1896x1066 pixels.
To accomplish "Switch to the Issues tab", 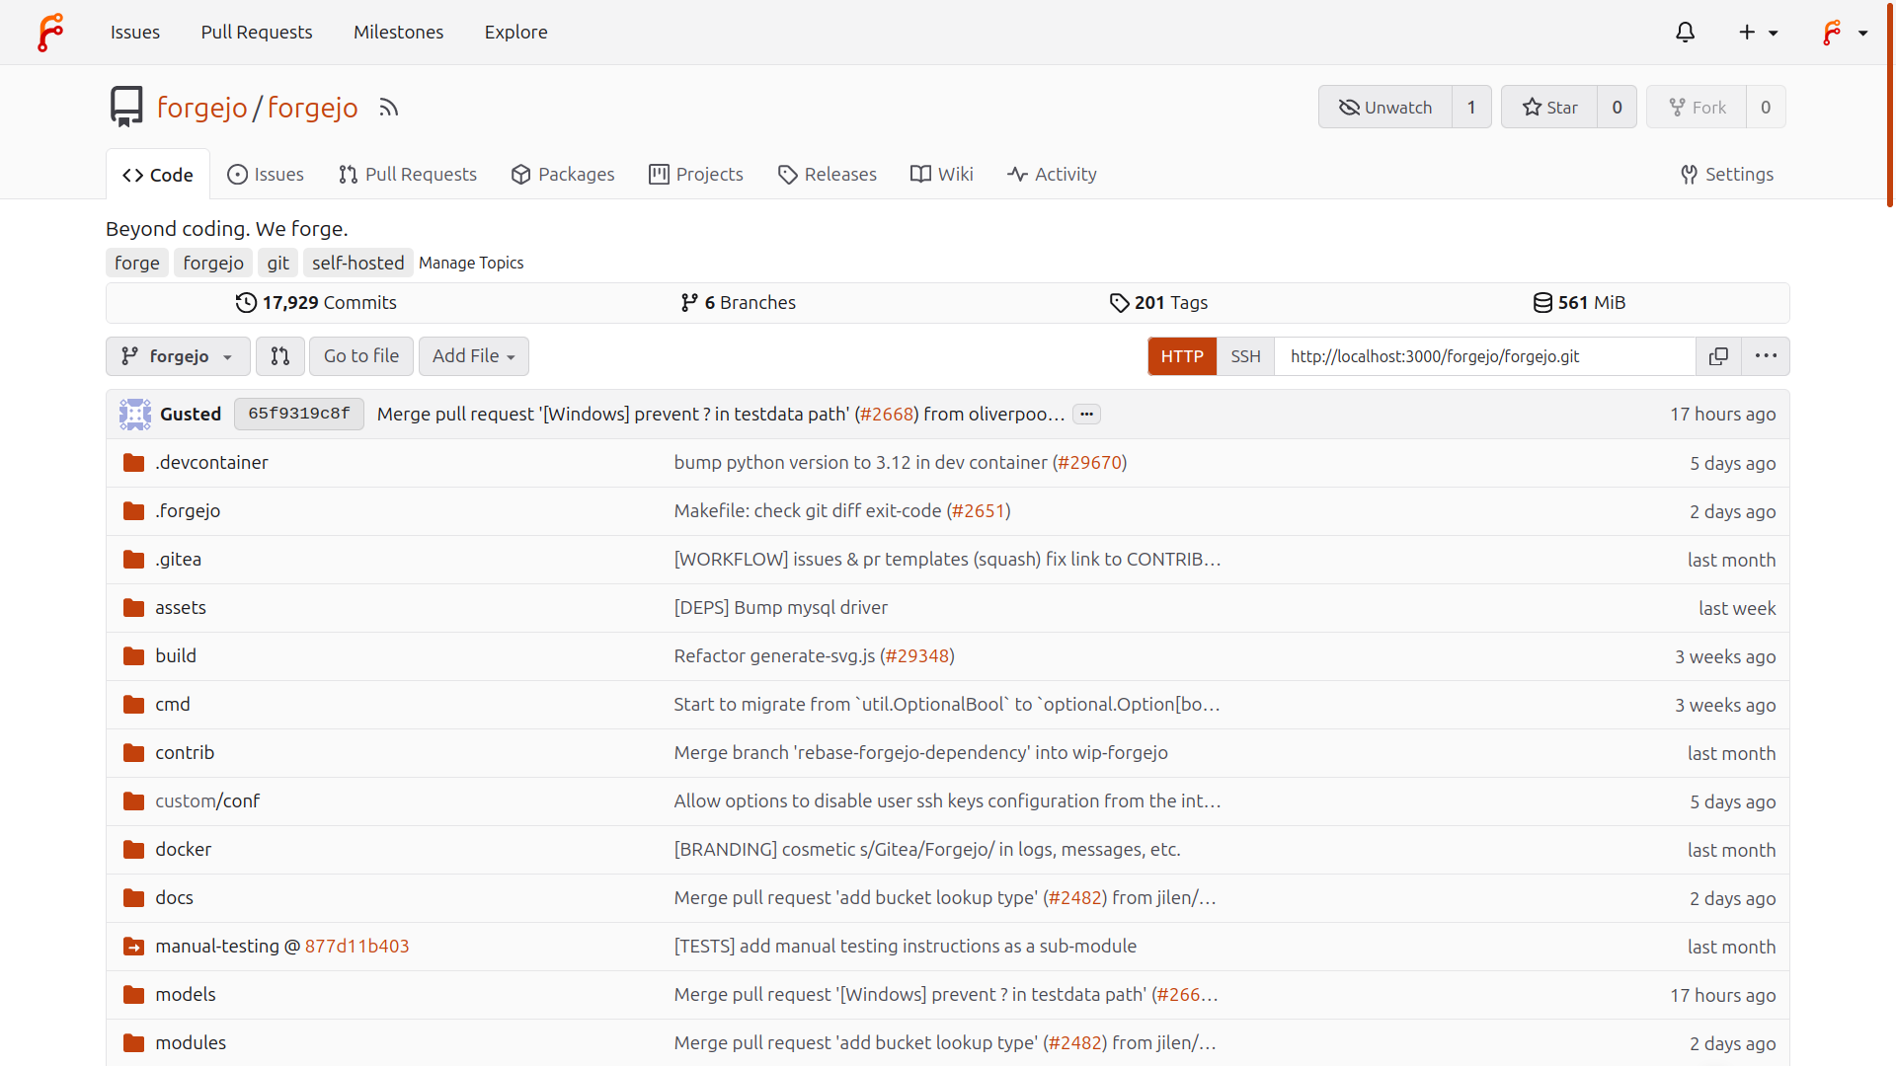I will (x=265, y=174).
